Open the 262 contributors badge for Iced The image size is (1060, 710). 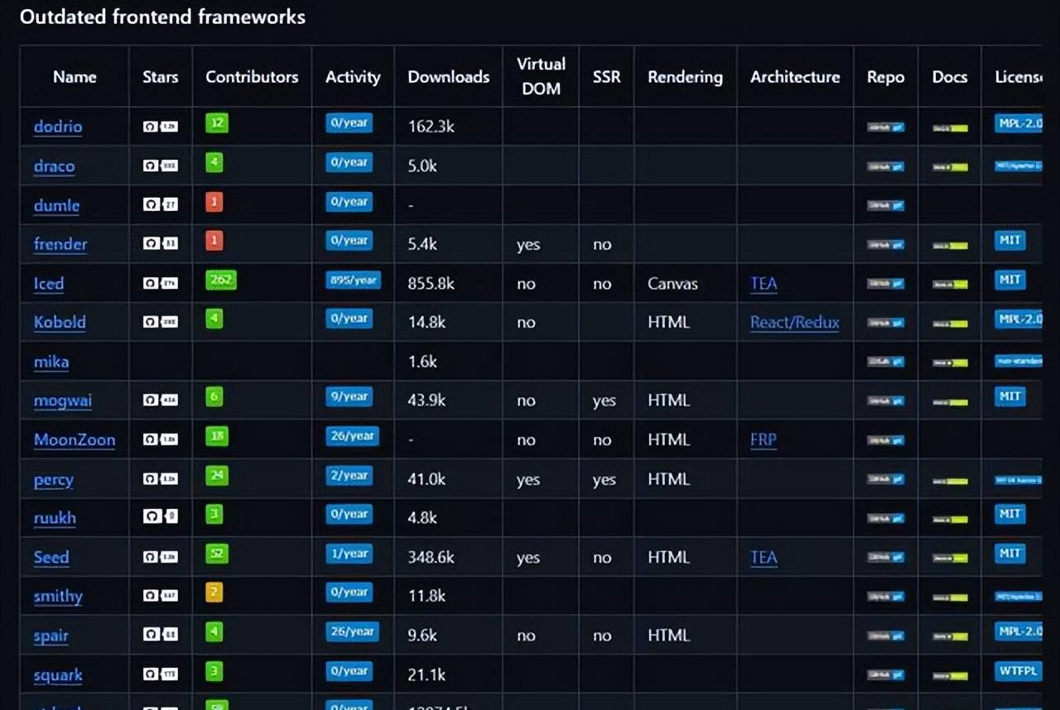221,280
